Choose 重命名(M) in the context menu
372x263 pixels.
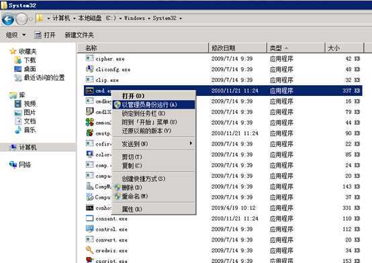154,196
